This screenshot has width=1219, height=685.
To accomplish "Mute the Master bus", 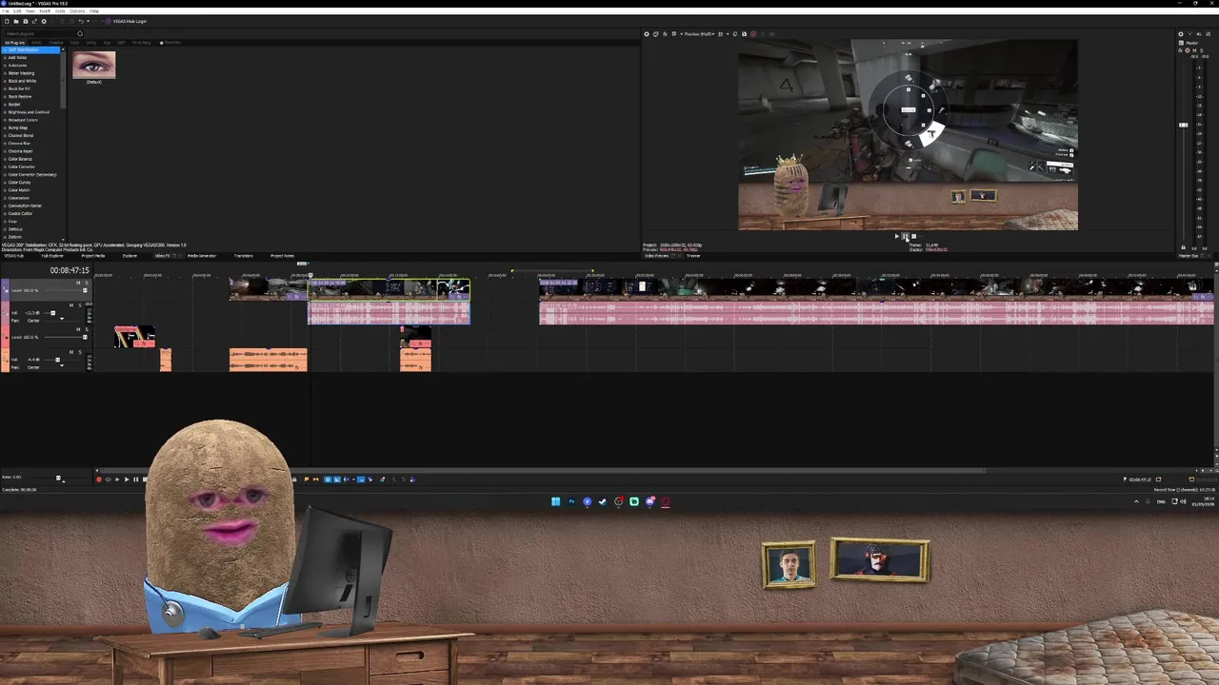I will click(x=1194, y=50).
